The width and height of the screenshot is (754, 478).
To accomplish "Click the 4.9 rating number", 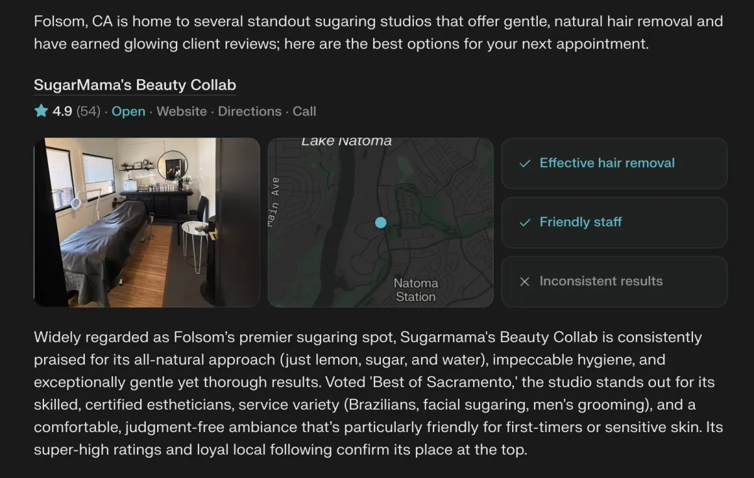I will pyautogui.click(x=62, y=111).
